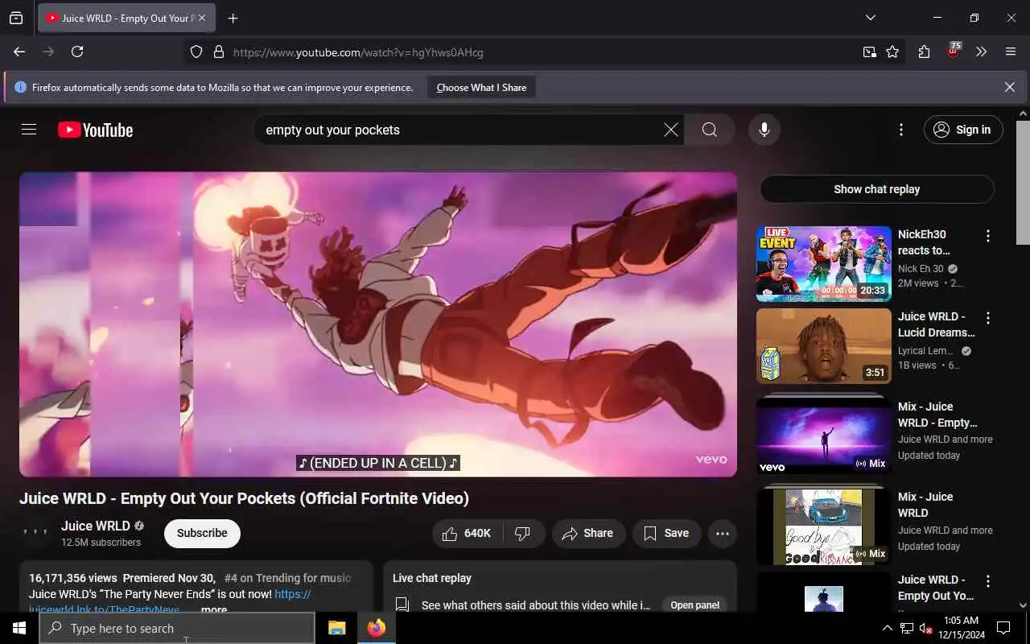The image size is (1030, 644).
Task: Click the muted volume tray icon
Action: coord(925,629)
